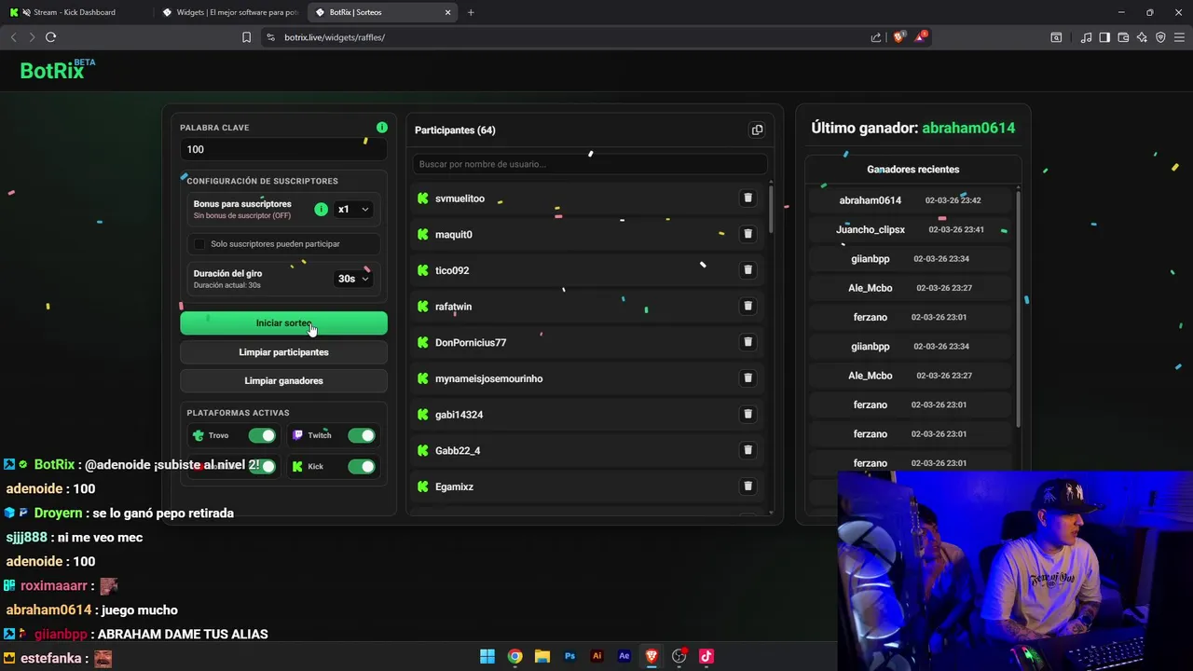Click the BotRix BETA logo
The height and width of the screenshot is (671, 1193).
click(x=58, y=70)
